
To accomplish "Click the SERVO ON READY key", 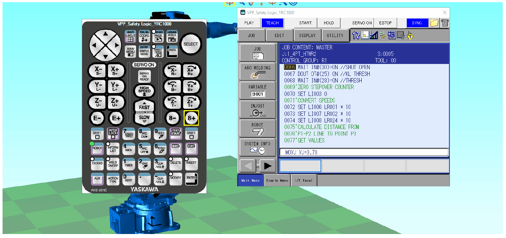I will pyautogui.click(x=144, y=76).
